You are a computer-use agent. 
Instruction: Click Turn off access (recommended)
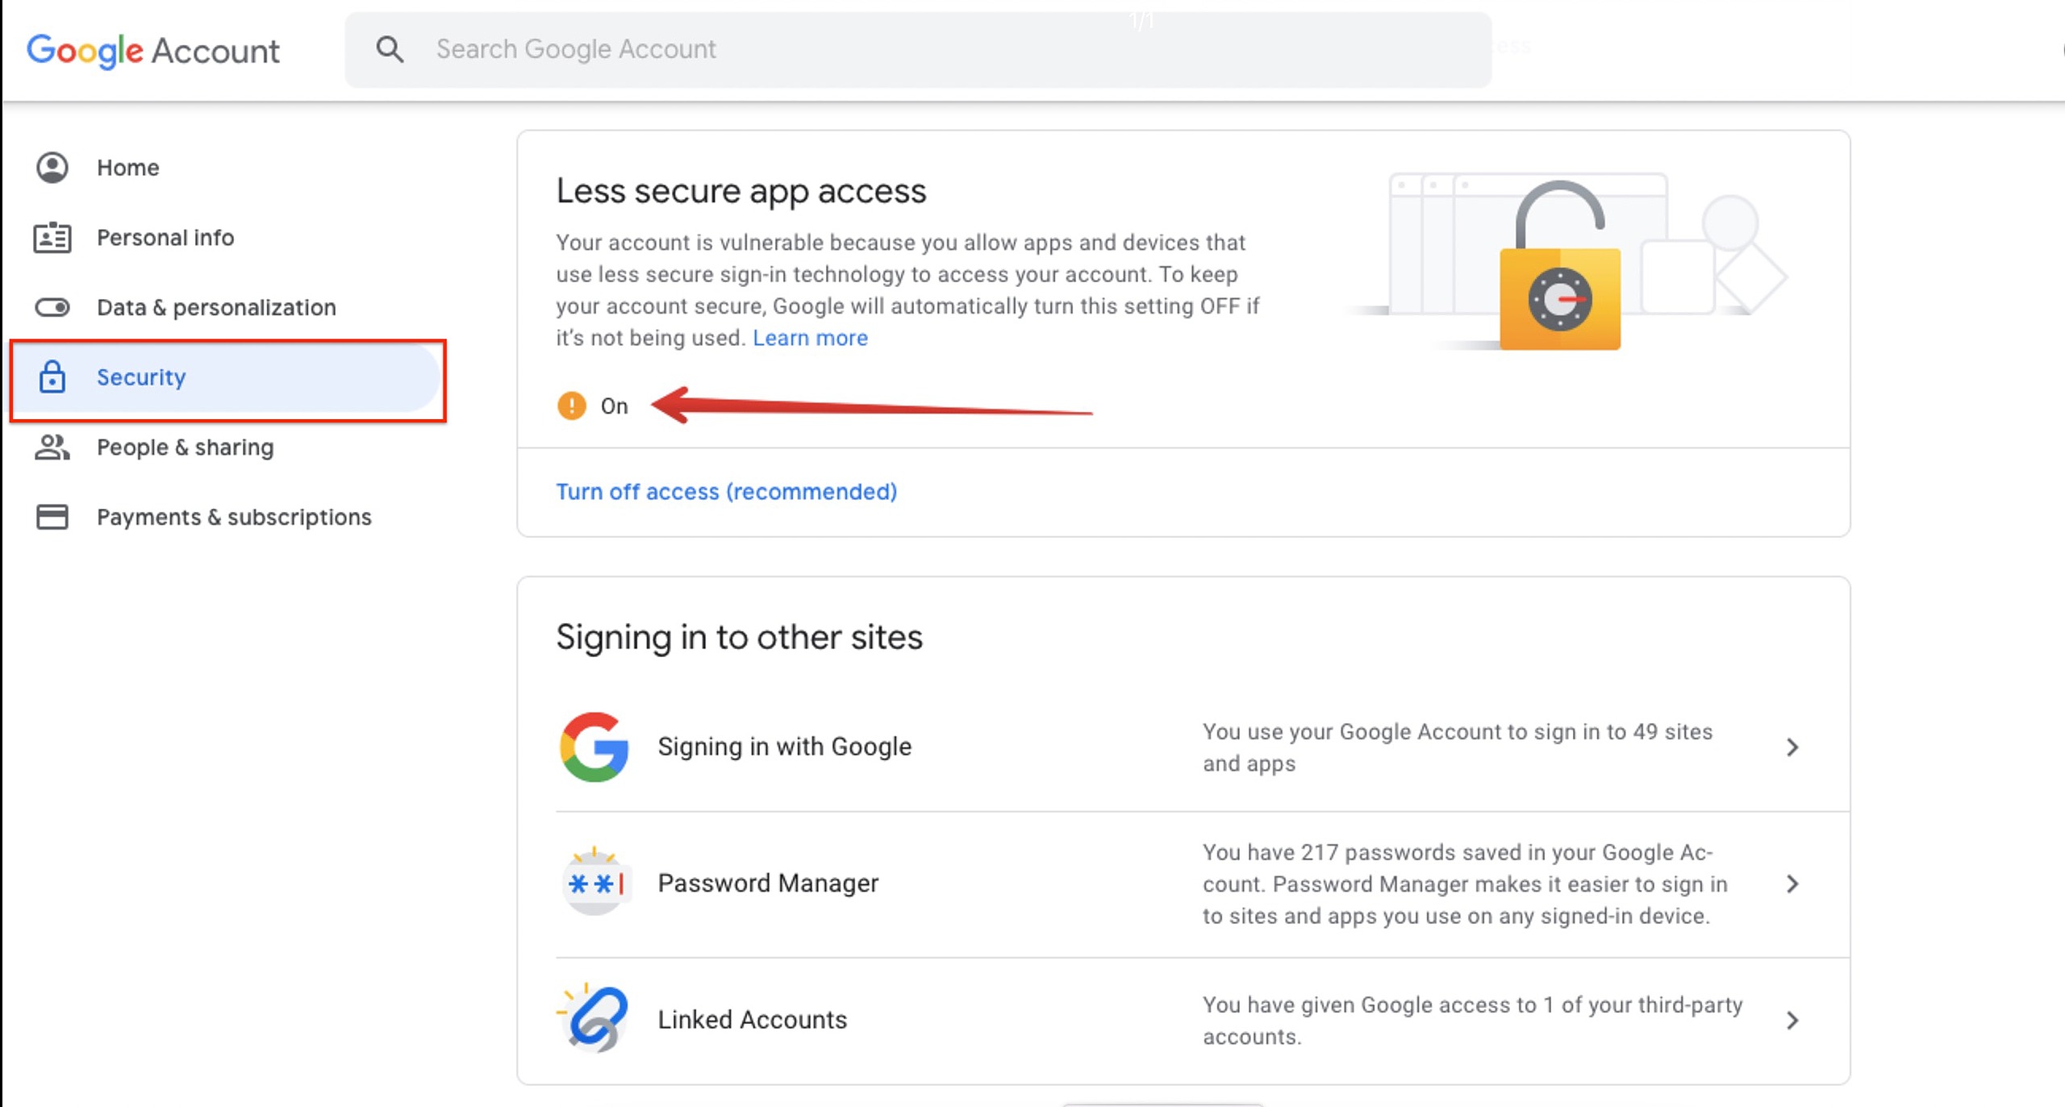click(726, 492)
